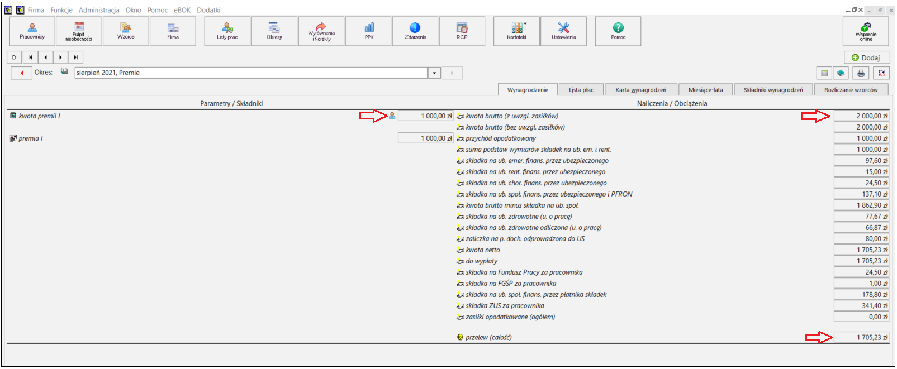The height and width of the screenshot is (369, 897).
Task: Open Wyrównania i Korekty
Action: pyautogui.click(x=321, y=31)
